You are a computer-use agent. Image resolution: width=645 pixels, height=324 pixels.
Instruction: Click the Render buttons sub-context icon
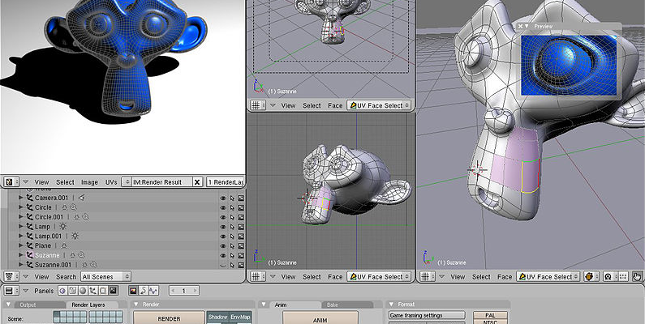click(x=133, y=291)
